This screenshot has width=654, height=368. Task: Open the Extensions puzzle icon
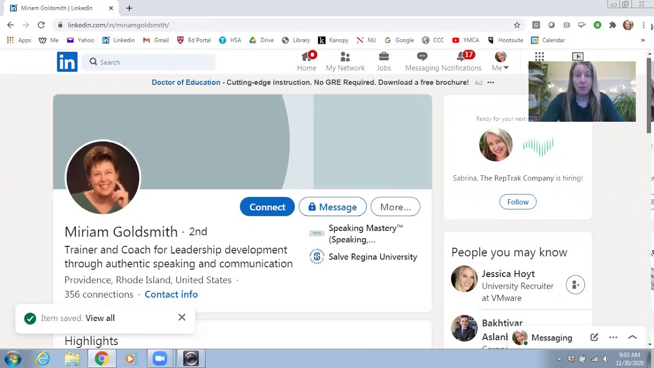click(x=613, y=25)
